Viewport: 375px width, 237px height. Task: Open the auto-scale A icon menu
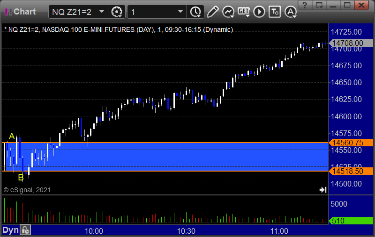[x=291, y=12]
